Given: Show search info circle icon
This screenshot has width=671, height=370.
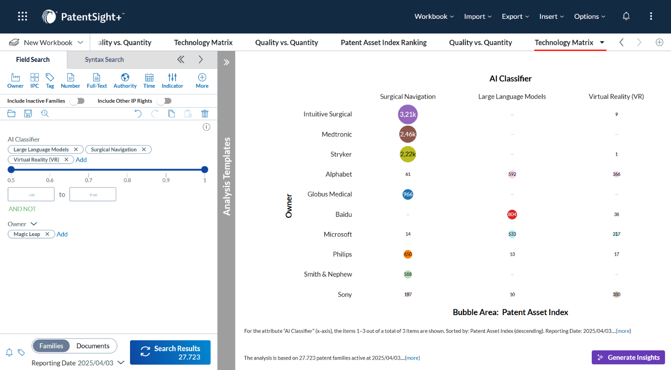Looking at the screenshot, I should (x=206, y=127).
